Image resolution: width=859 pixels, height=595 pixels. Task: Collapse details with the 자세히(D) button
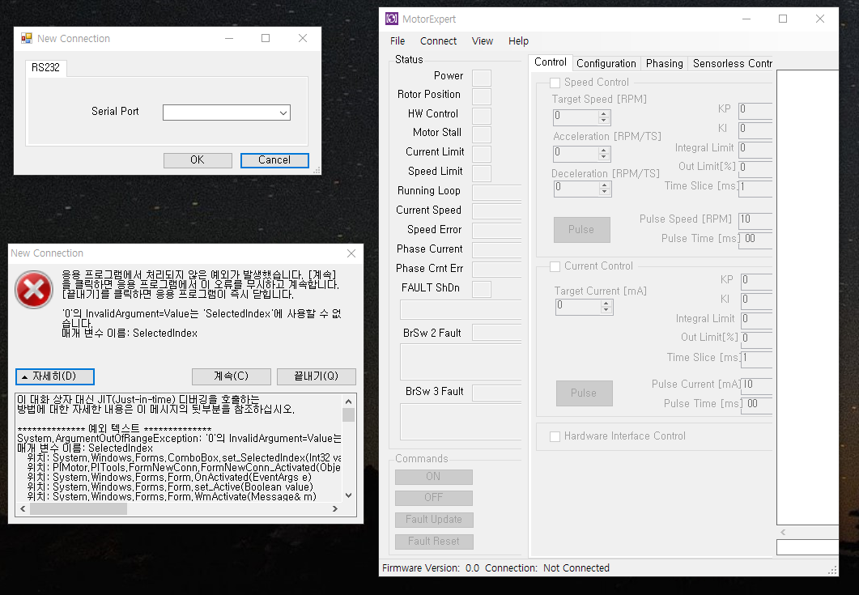(55, 376)
